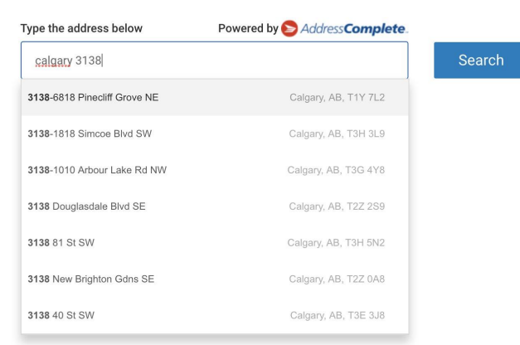Screen dimensions: 520x345
Task: Click the Calgary, AB, T1Y 7L2 postal text
Action: (x=337, y=98)
